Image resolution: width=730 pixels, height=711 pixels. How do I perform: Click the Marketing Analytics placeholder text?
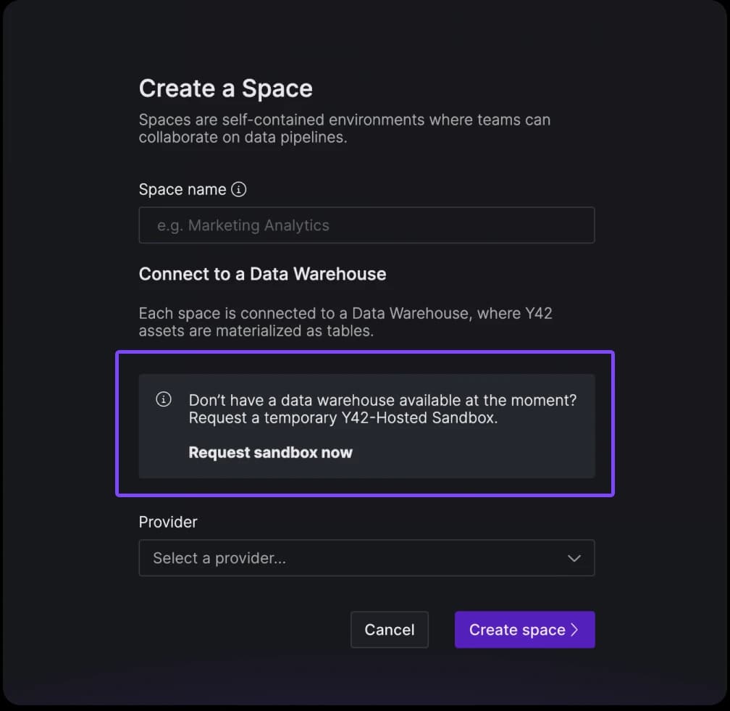243,225
